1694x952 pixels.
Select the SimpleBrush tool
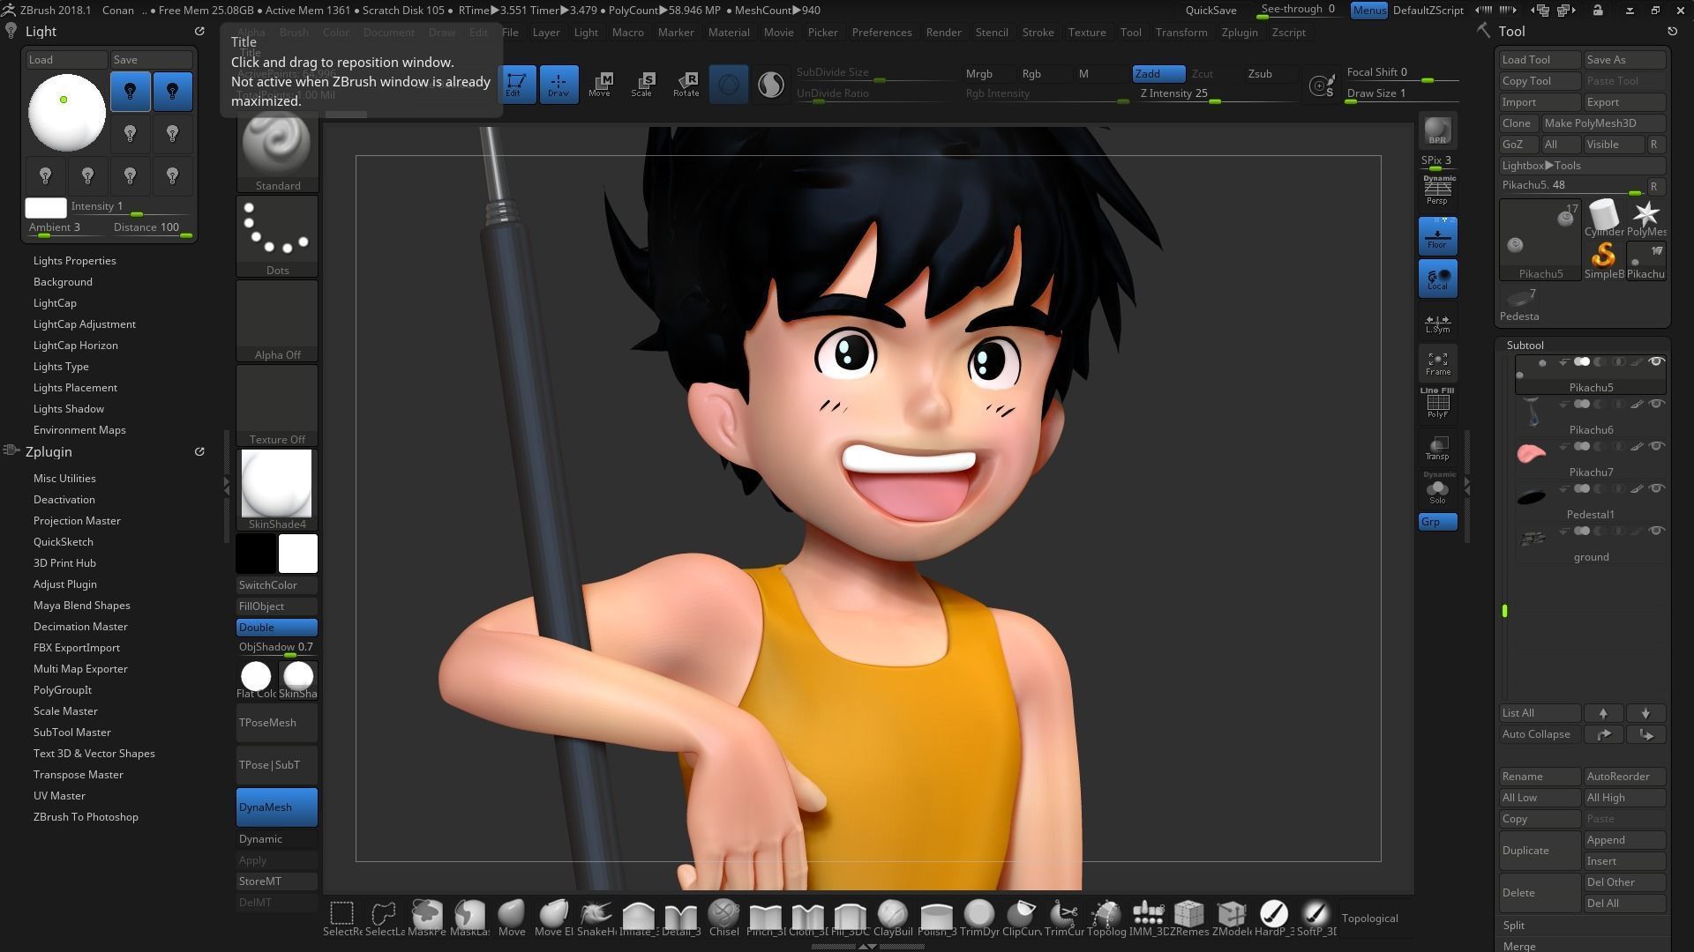tap(1603, 259)
